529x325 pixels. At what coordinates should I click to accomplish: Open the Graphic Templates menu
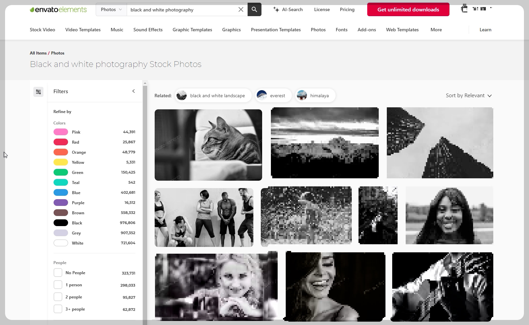pos(192,30)
